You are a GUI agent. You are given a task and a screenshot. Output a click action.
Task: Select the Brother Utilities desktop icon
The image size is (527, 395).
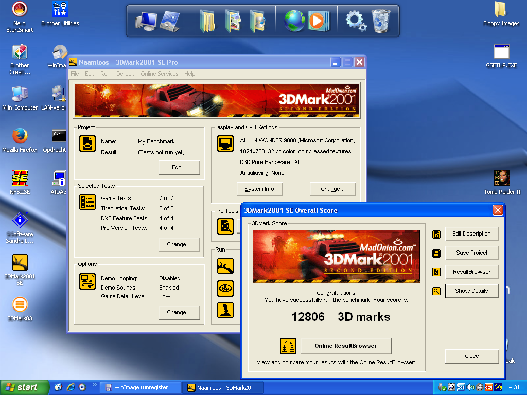[60, 14]
